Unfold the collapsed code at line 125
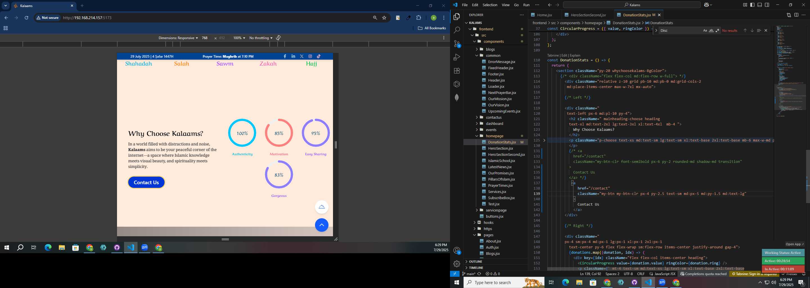Image resolution: width=810 pixels, height=288 pixels. [x=544, y=140]
